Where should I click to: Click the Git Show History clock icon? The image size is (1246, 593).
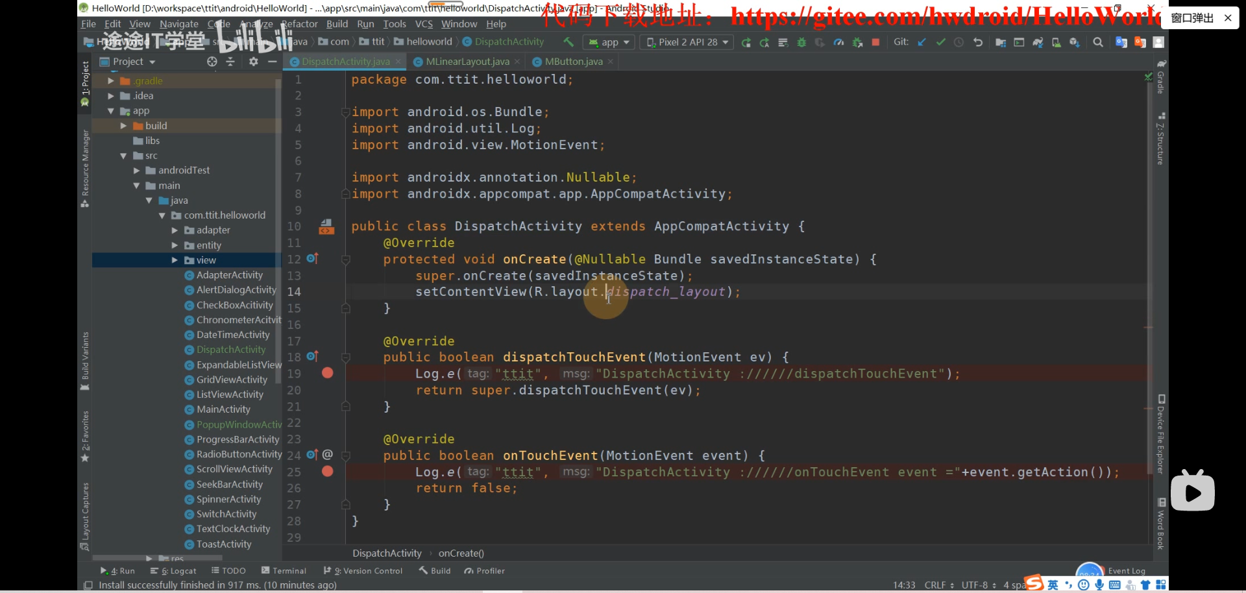tap(959, 42)
